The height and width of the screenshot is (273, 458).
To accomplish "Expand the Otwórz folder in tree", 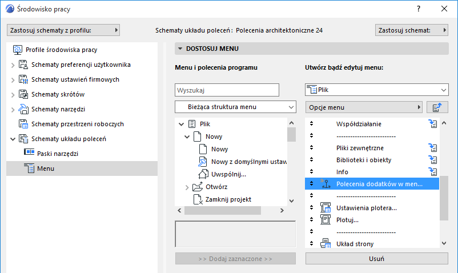I will point(187,187).
